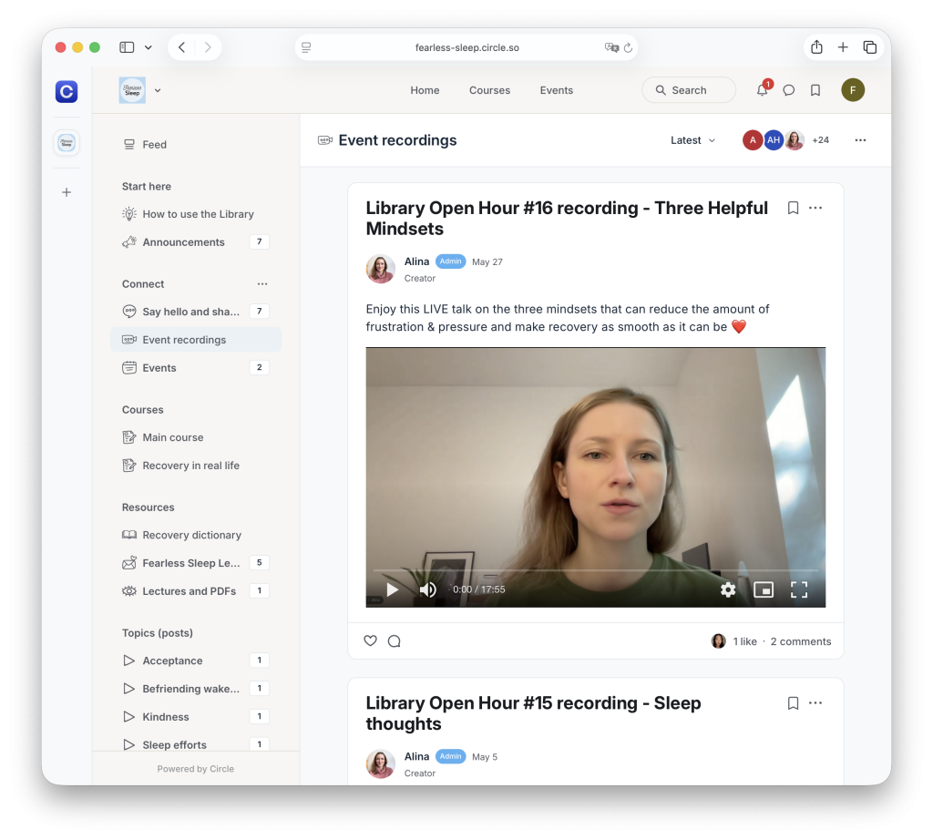Click Safari share icon
Screen dimensions: 933x840
pyautogui.click(x=816, y=47)
